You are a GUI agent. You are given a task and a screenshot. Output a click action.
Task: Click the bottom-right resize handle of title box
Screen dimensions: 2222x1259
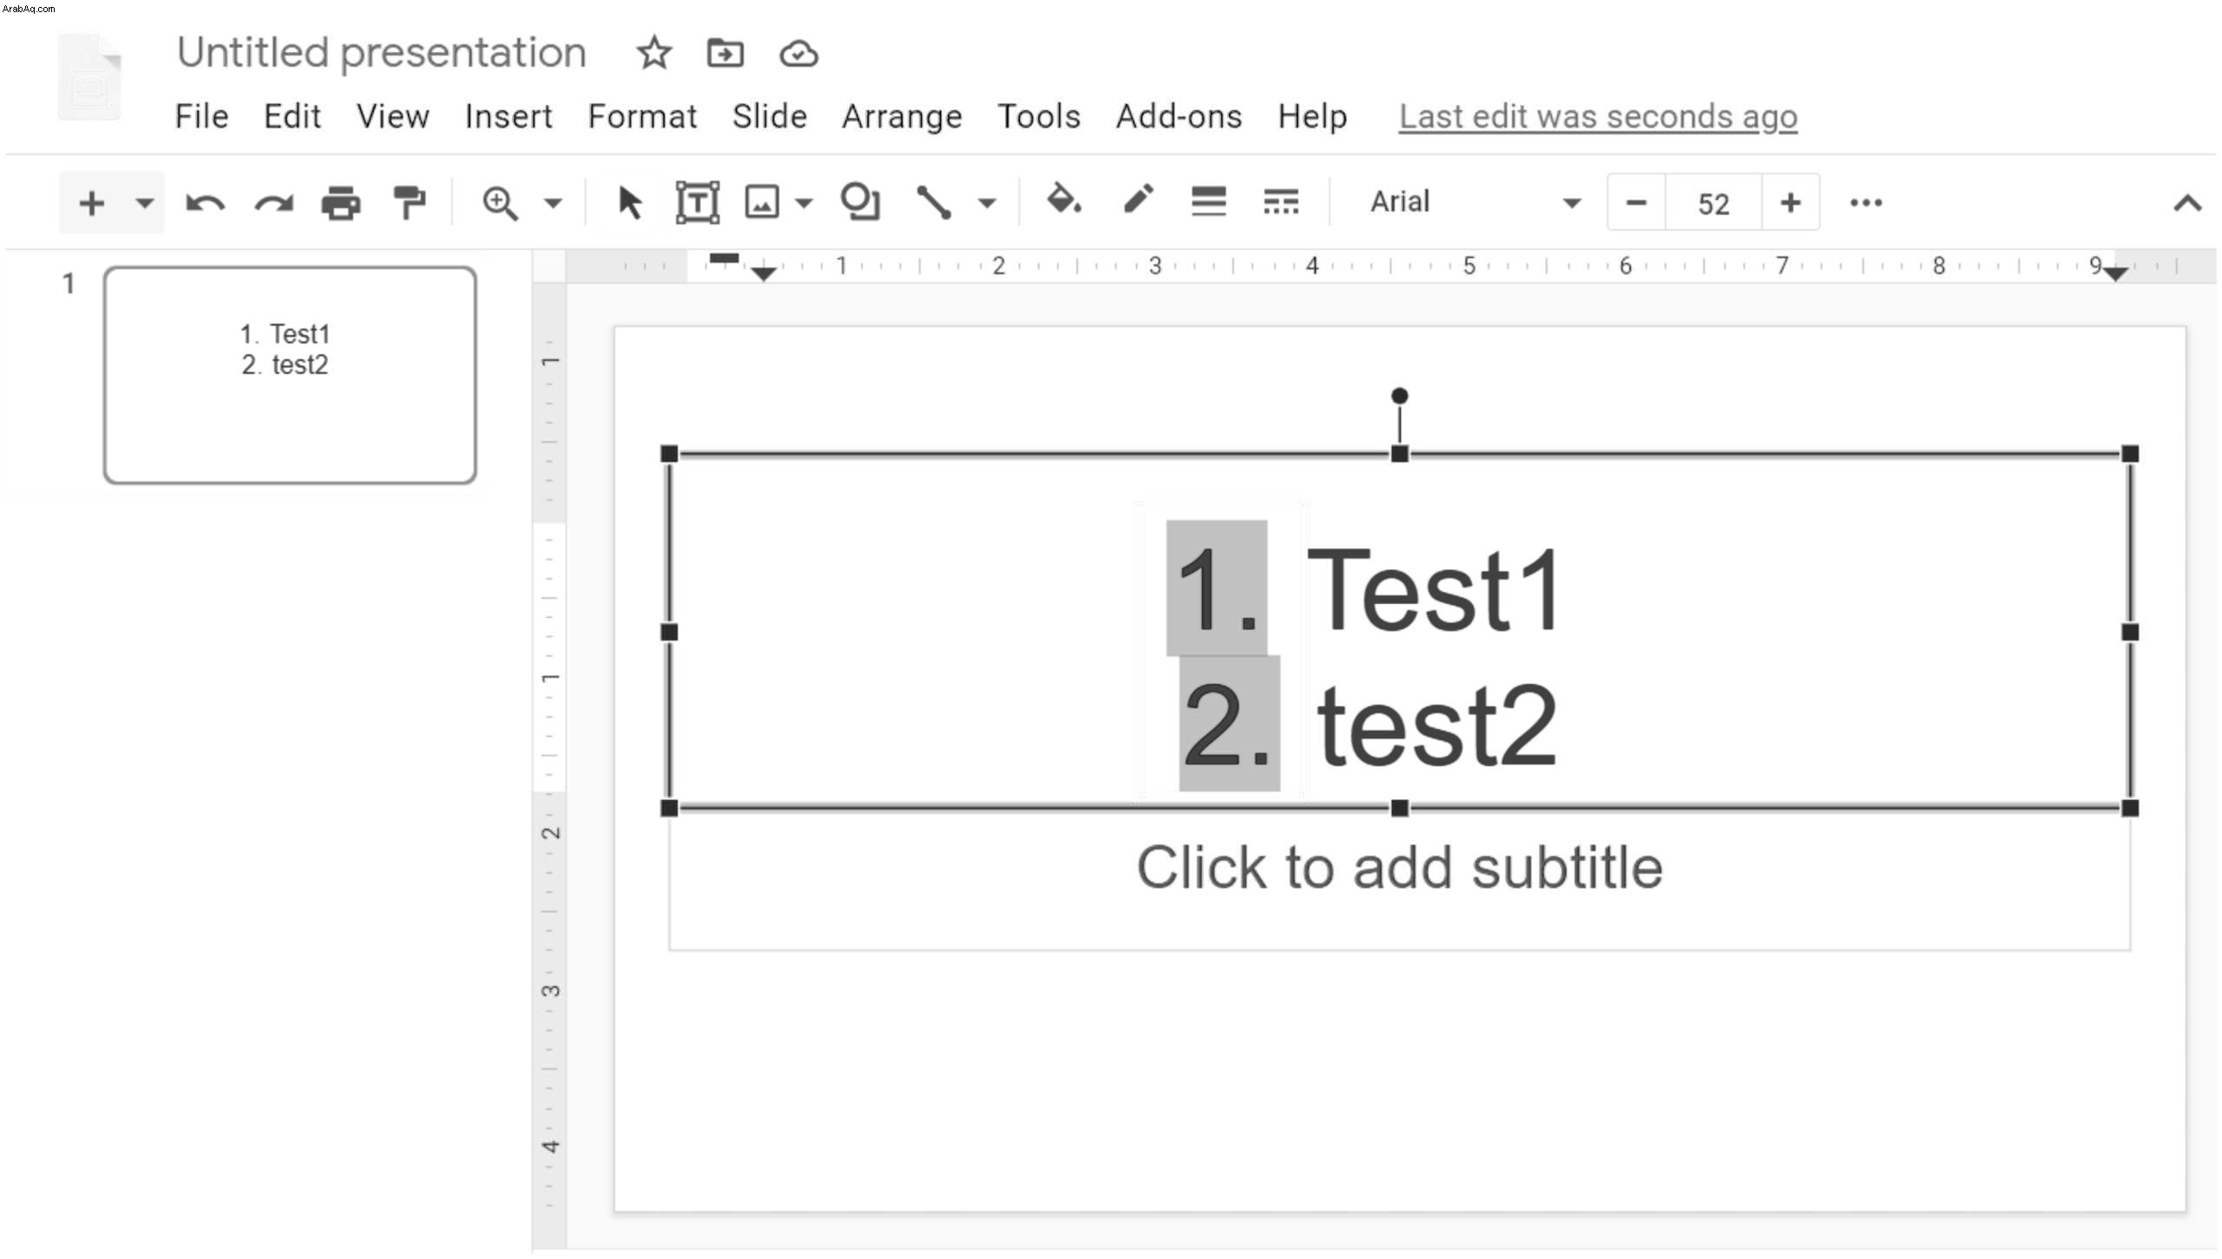(2130, 809)
